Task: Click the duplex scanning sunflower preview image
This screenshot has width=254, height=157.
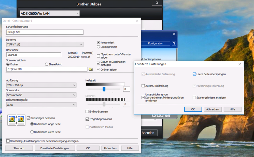Action: (x=16, y=120)
